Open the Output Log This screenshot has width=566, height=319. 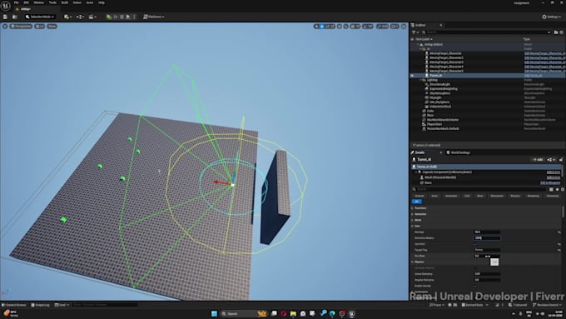pyautogui.click(x=41, y=305)
